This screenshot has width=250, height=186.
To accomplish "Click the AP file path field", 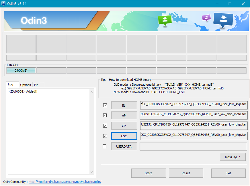I will click(x=194, y=115).
